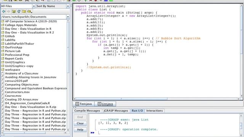Screen dimensions: 244x137
Task: Create a new folder in browser
Action: pos(24,11)
